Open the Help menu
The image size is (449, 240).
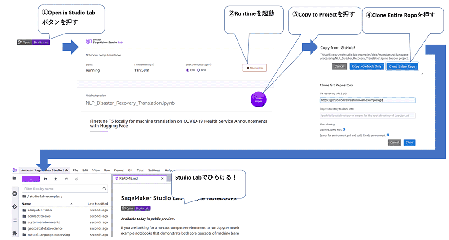168,170
